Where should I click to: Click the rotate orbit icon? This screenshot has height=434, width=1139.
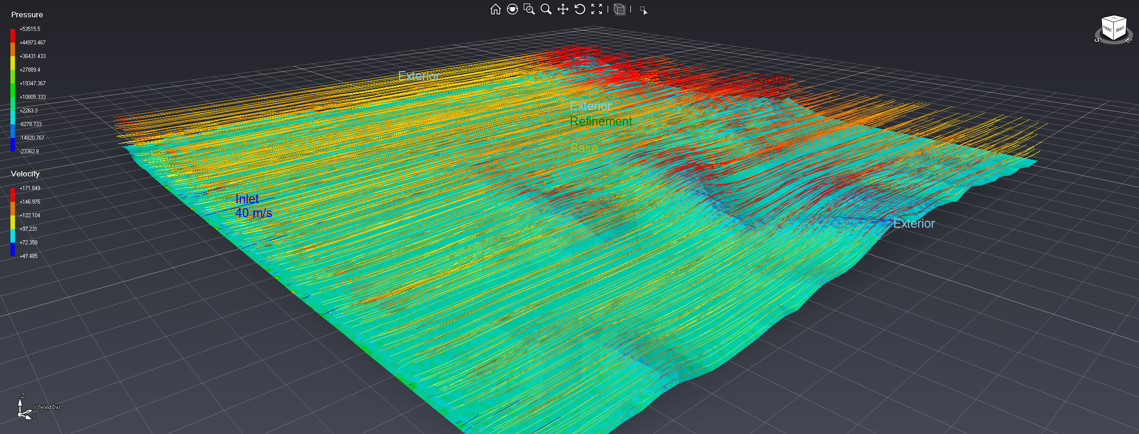point(580,9)
